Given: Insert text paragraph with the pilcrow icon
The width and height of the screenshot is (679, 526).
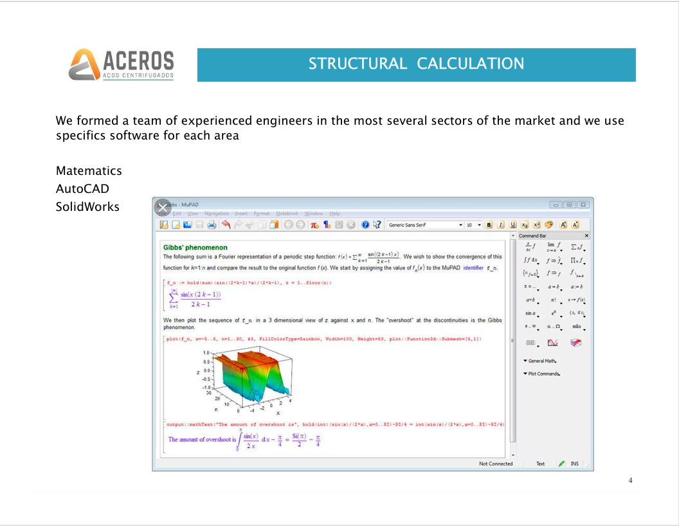Looking at the screenshot, I should coord(327,224).
